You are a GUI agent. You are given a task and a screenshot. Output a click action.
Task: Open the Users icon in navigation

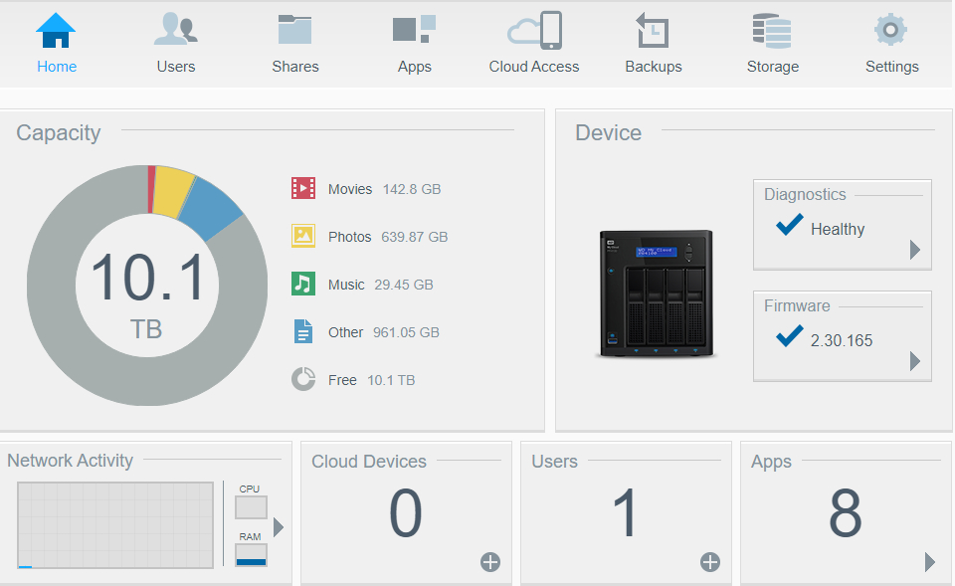[x=175, y=29]
